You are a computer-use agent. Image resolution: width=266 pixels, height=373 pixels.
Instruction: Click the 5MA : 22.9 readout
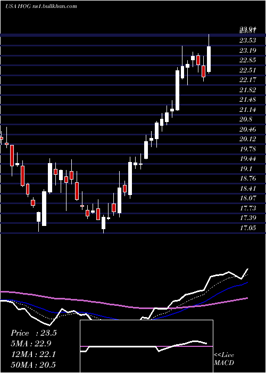[31, 344]
